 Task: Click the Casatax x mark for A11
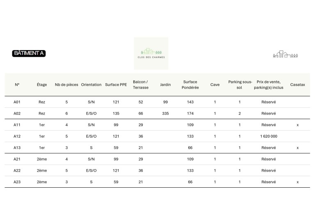(x=297, y=125)
